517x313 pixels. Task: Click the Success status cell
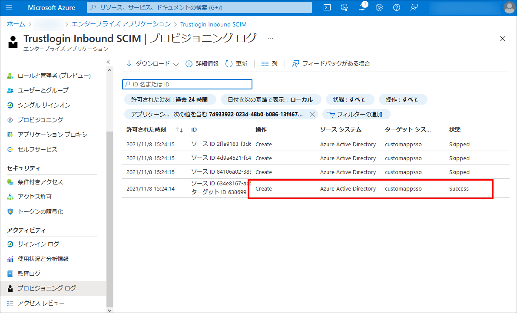459,189
